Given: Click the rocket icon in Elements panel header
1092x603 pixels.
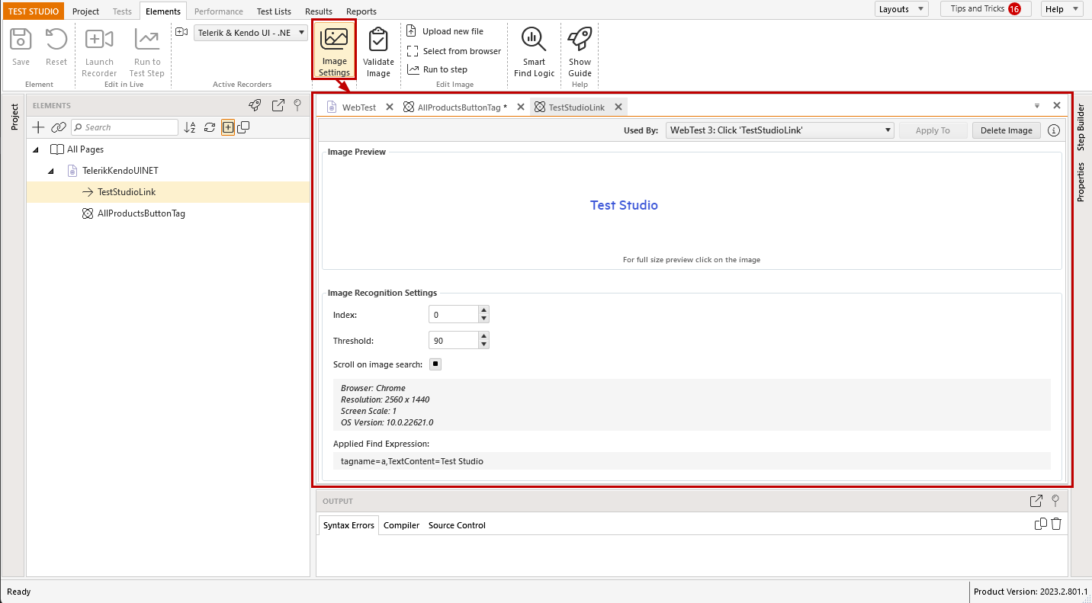Looking at the screenshot, I should point(255,105).
